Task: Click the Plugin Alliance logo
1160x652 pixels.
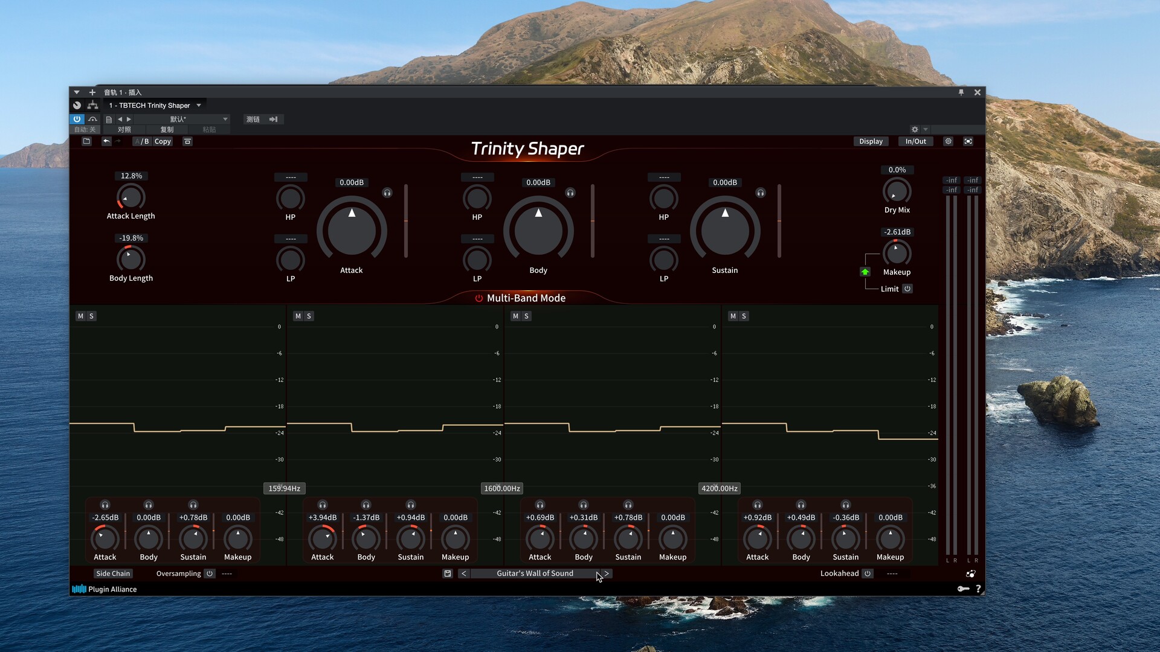Action: coord(104,589)
